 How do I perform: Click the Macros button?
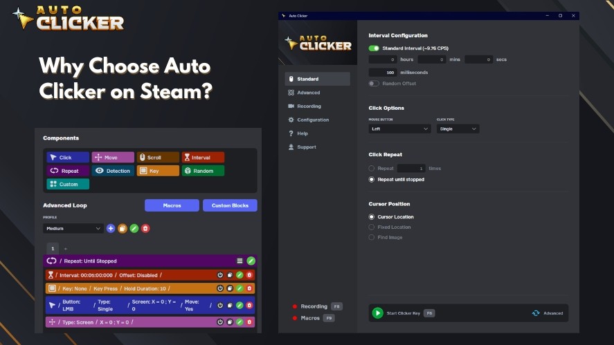172,205
